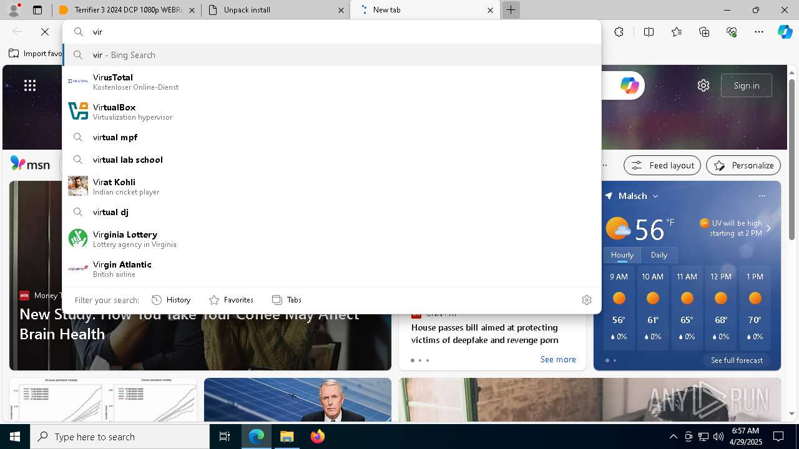Switch to Unpack install tab
Image resolution: width=799 pixels, height=449 pixels.
pos(276,10)
